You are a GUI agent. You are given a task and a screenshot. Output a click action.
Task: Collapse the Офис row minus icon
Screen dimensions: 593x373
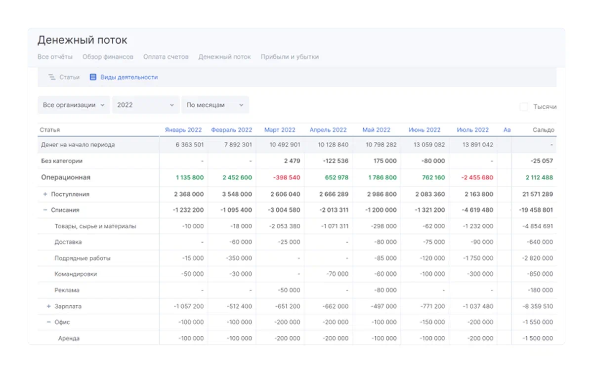click(49, 322)
